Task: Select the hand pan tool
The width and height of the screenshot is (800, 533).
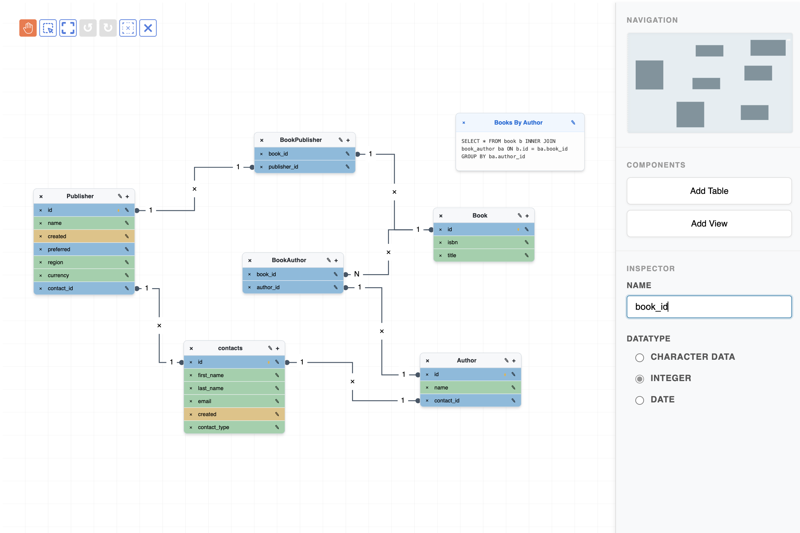Action: (x=28, y=28)
